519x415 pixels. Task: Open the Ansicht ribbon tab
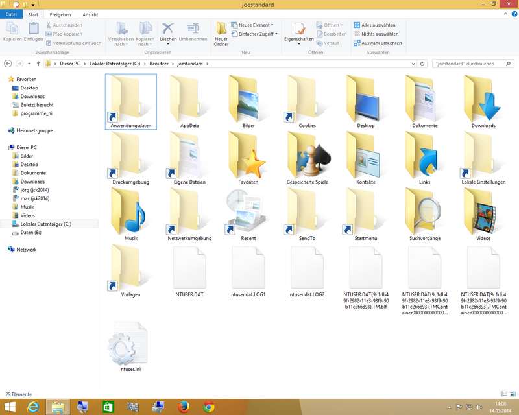click(x=90, y=14)
